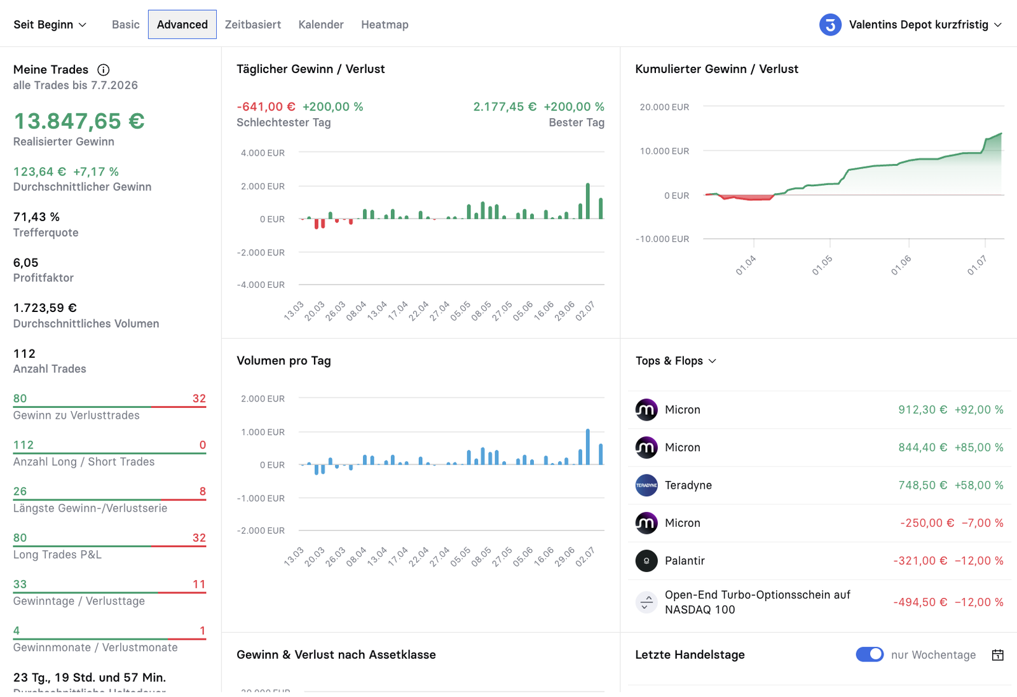Click the Gewinn zu Verlusttrades ratio bar
Image resolution: width=1017 pixels, height=697 pixels.
(109, 407)
